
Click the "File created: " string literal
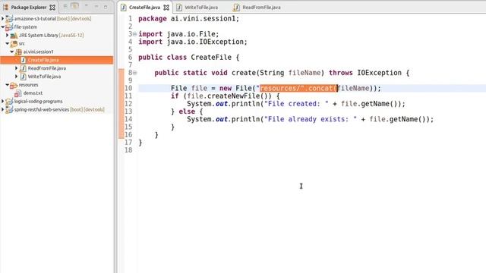[296, 104]
